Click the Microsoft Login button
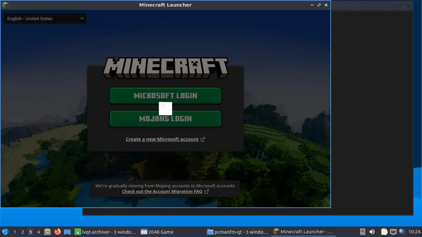The image size is (422, 237). coord(165,96)
